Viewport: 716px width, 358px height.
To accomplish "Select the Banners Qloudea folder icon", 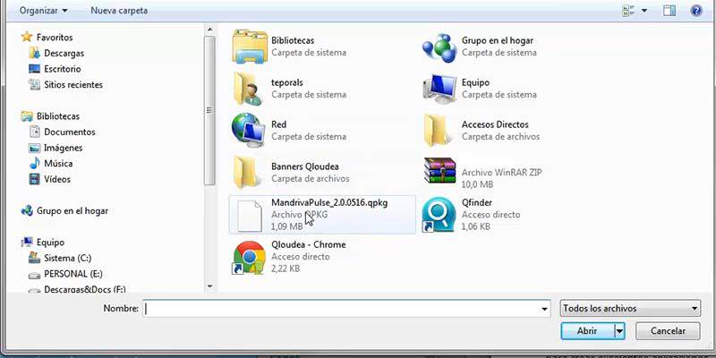I will pyautogui.click(x=248, y=173).
